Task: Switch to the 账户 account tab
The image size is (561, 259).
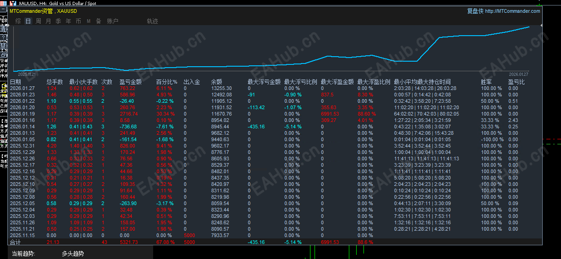Action: coord(112,21)
